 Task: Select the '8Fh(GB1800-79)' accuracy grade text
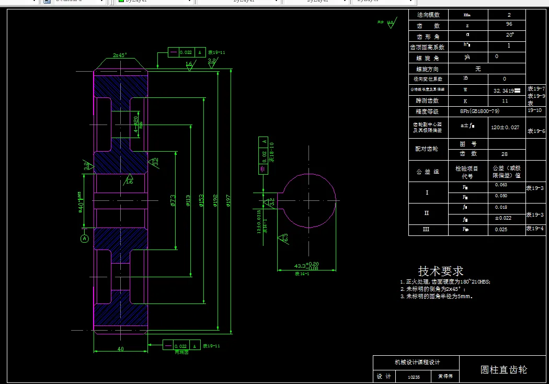click(x=479, y=111)
